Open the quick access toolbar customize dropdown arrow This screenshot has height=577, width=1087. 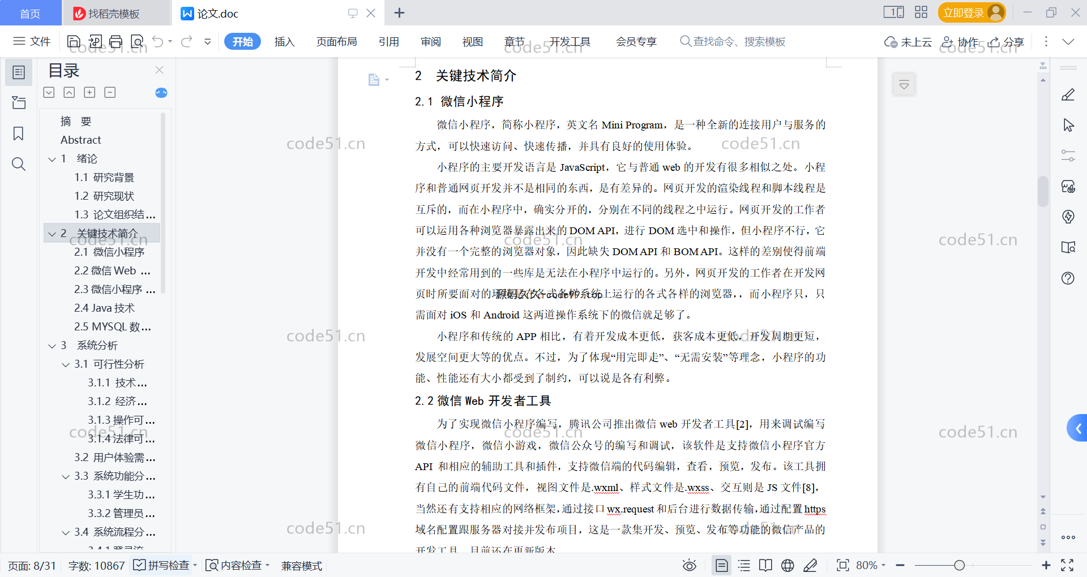(x=208, y=41)
